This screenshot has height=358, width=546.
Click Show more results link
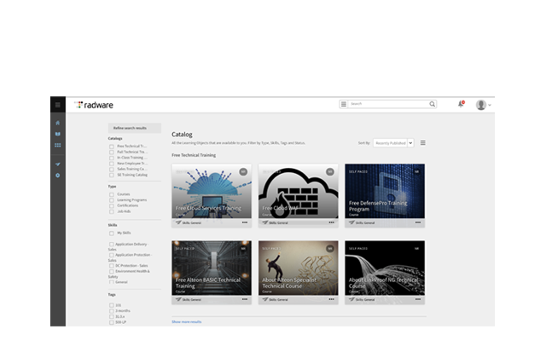pyautogui.click(x=187, y=322)
